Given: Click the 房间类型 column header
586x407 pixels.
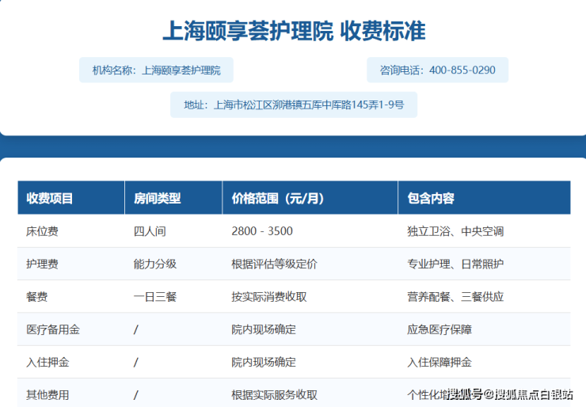Looking at the screenshot, I should point(173,198).
